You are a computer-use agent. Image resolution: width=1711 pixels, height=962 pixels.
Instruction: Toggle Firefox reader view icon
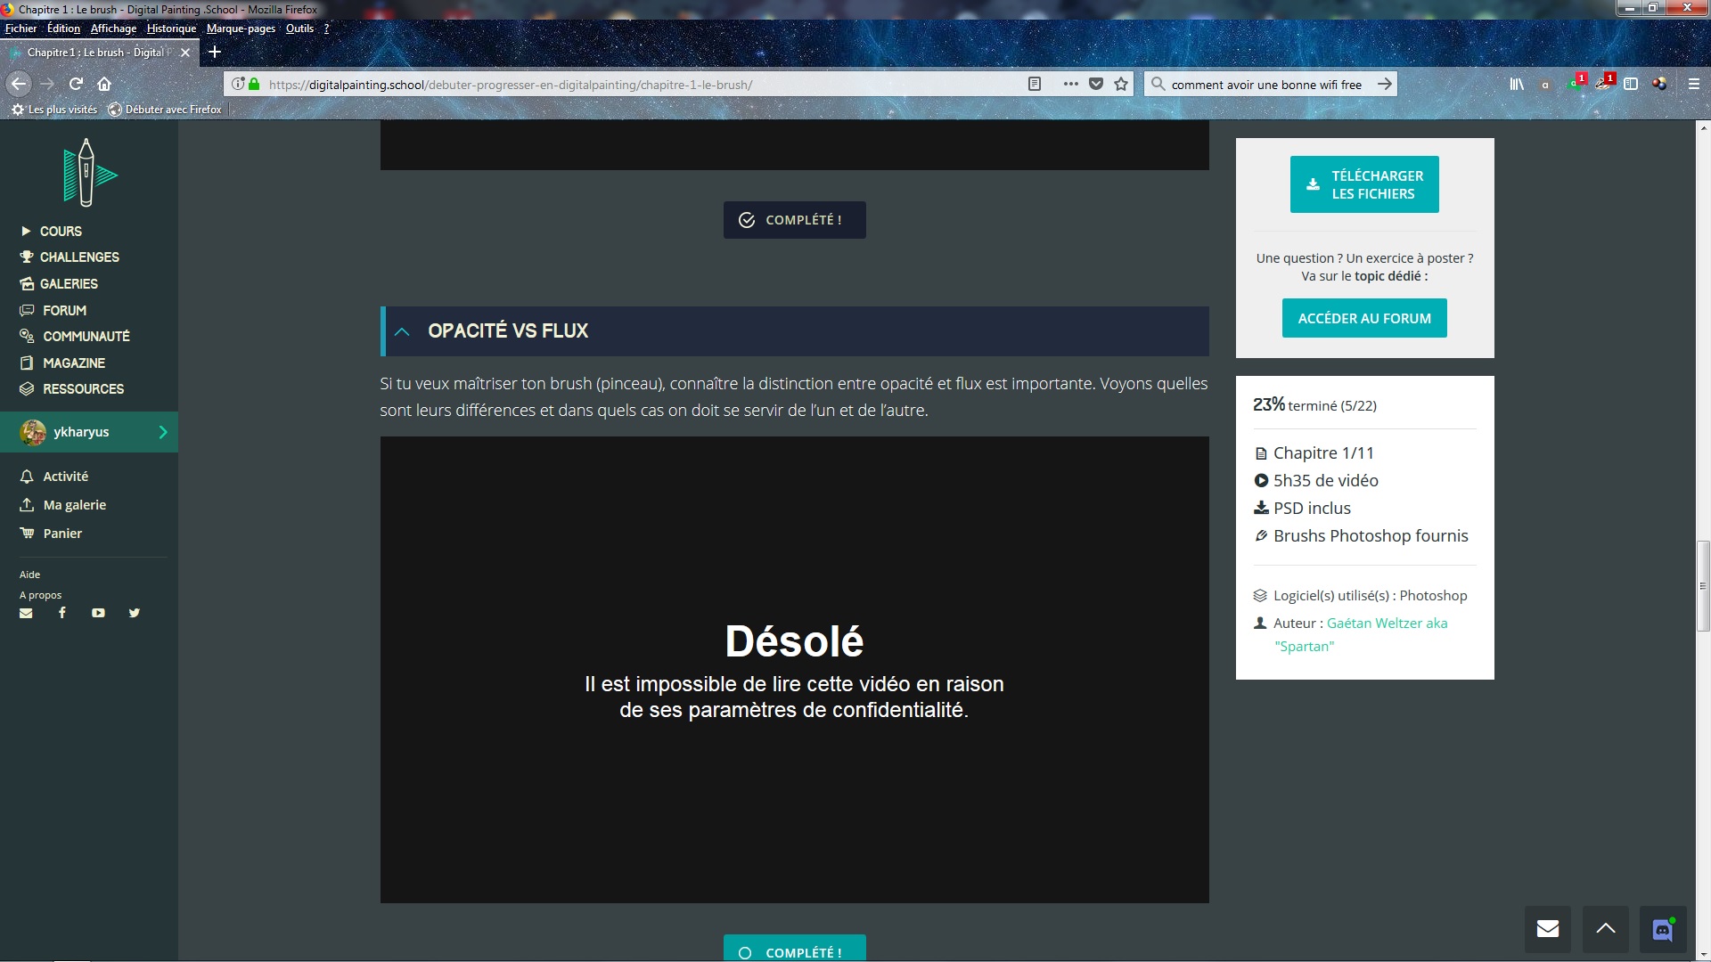click(1035, 84)
